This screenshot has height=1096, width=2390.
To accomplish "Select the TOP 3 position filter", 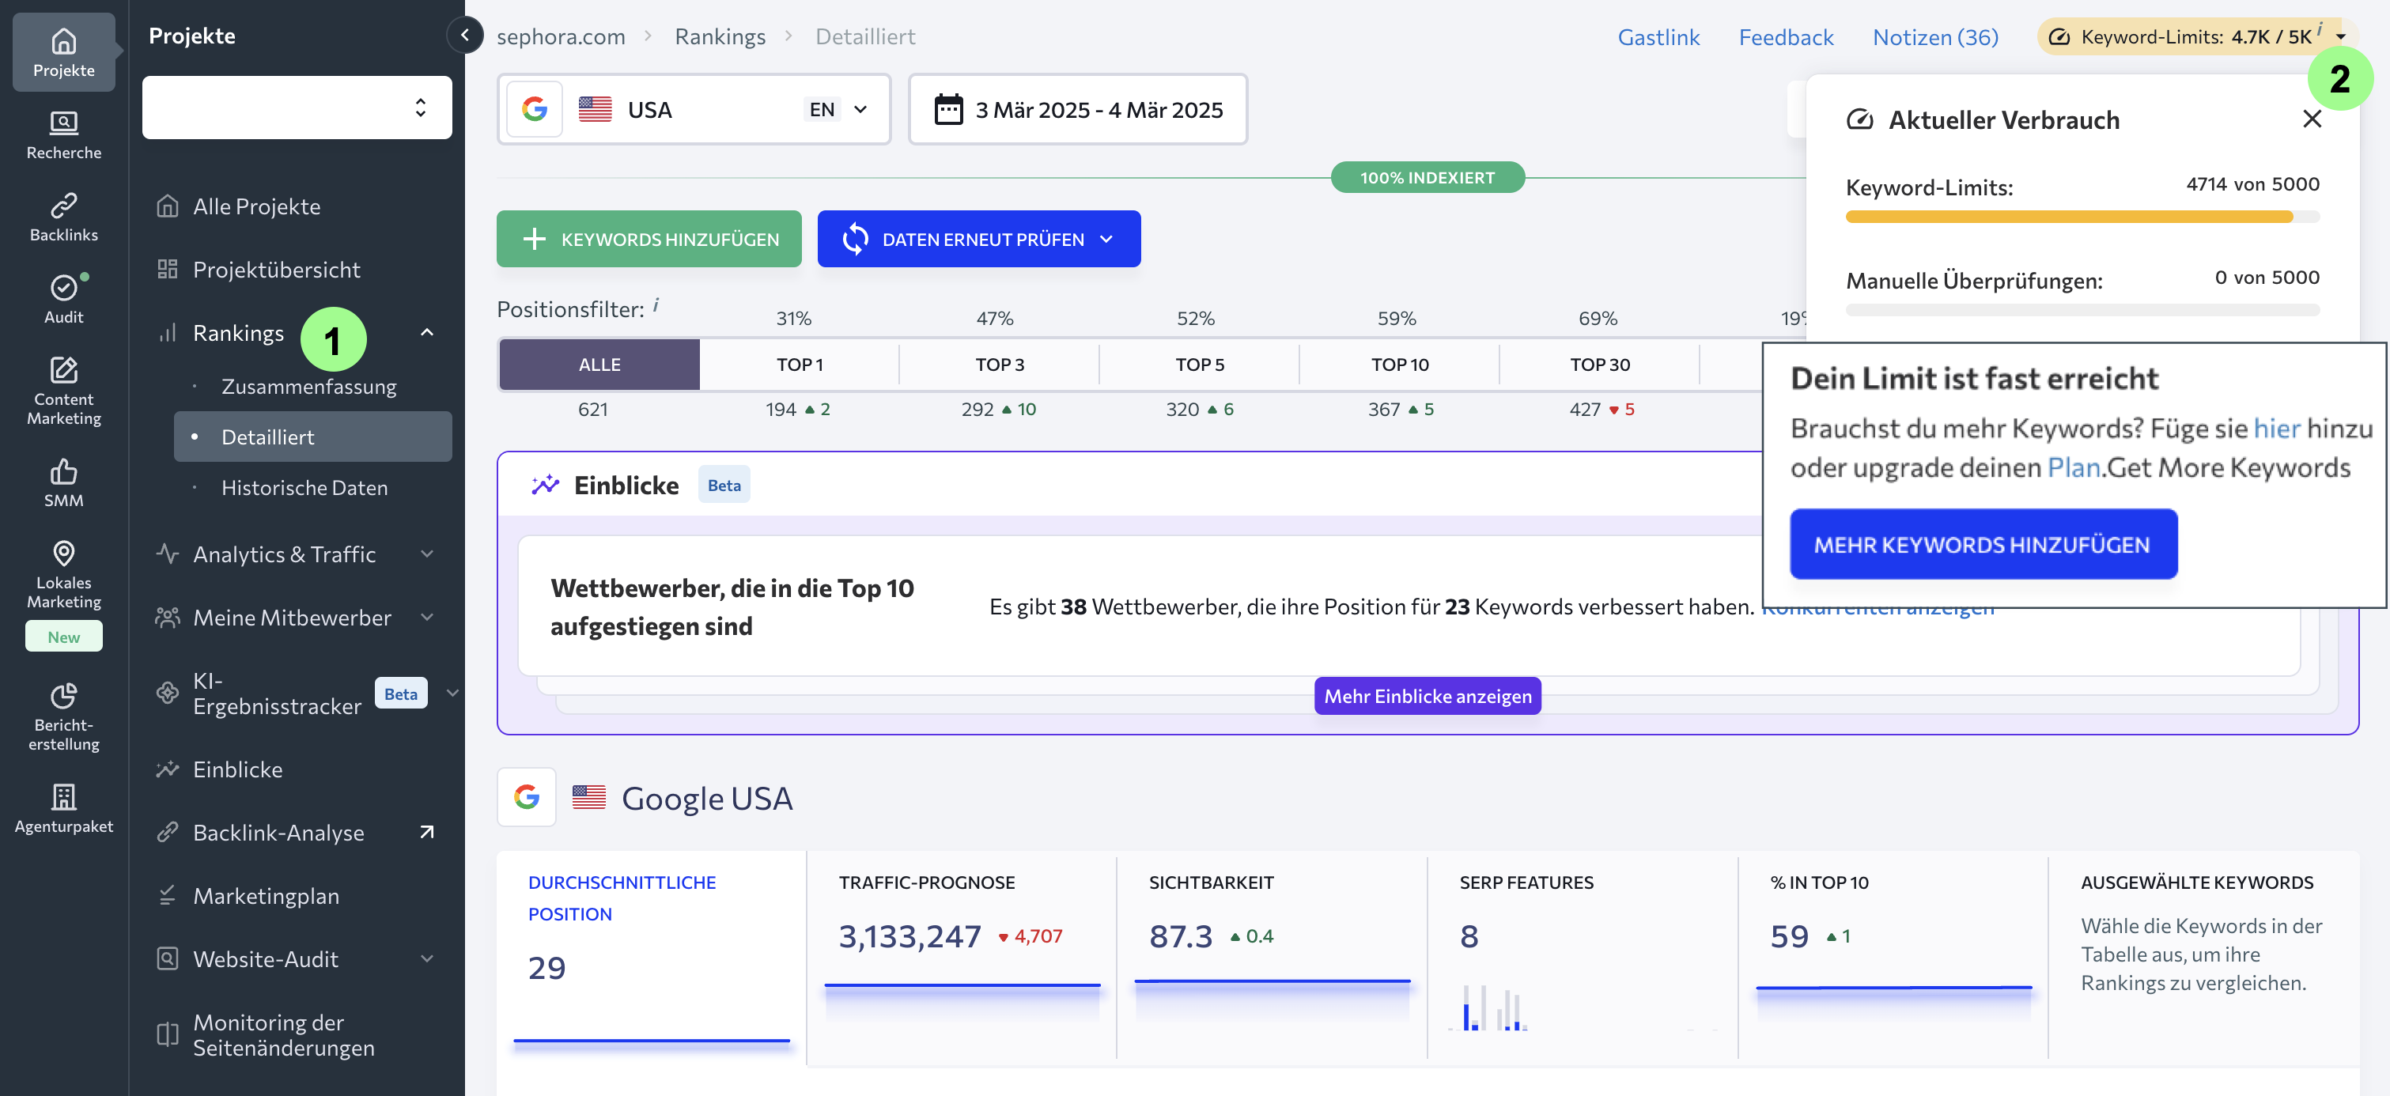I will [x=999, y=364].
